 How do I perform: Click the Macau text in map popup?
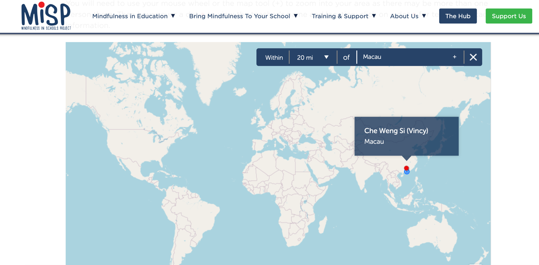374,142
